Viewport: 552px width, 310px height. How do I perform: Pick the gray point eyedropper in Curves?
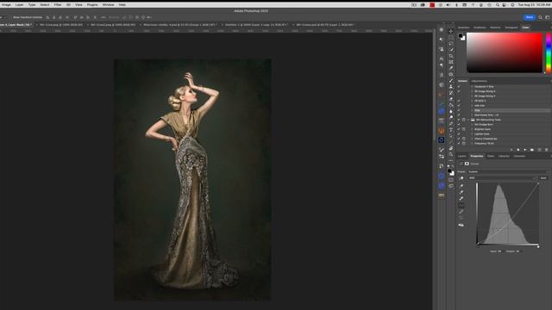coord(461,192)
